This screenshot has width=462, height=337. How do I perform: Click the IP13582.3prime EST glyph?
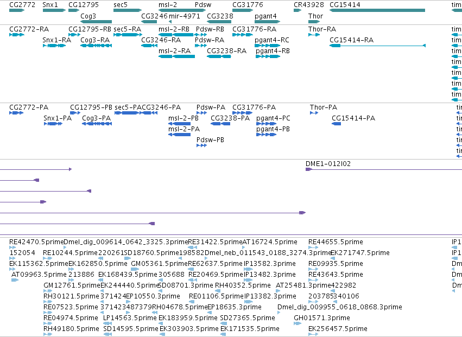tap(249, 269)
